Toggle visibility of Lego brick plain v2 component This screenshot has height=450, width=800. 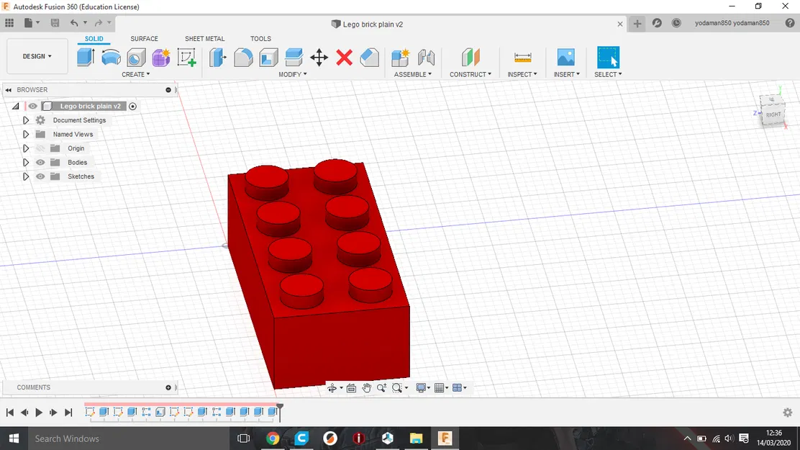[32, 106]
